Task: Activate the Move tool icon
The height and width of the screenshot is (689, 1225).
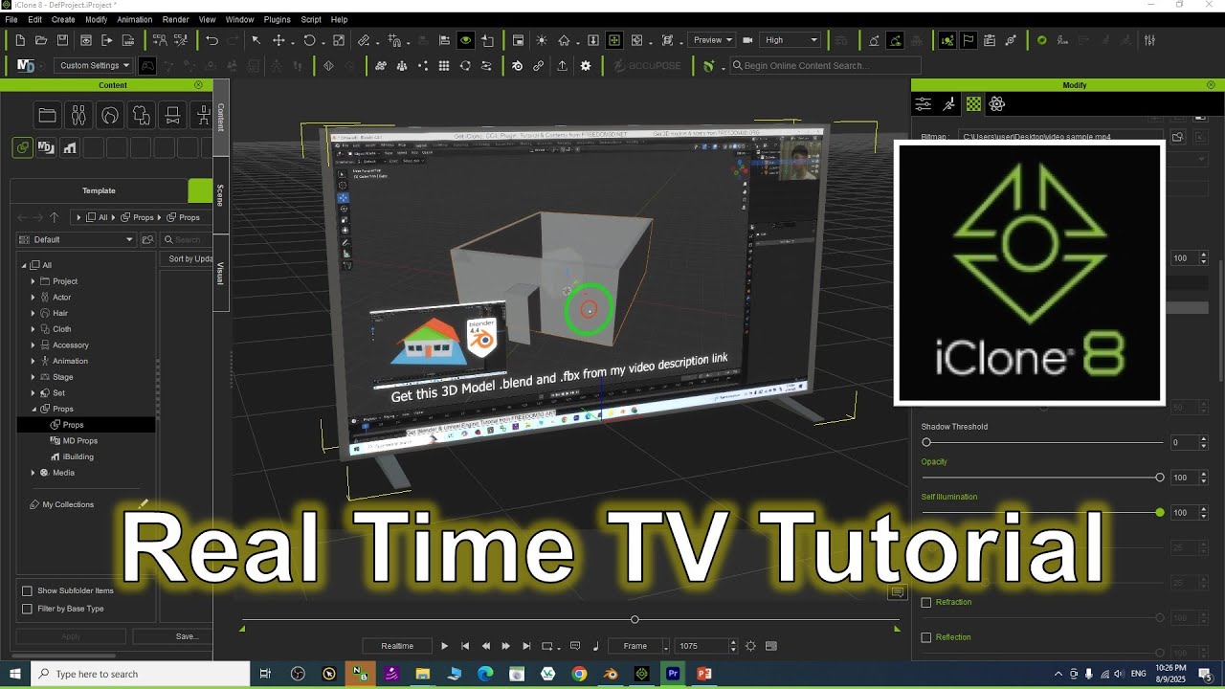Action: click(x=279, y=40)
